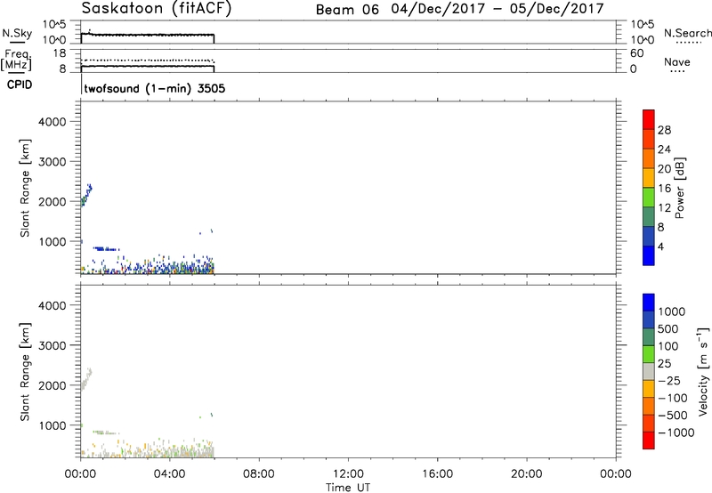Image resolution: width=712 pixels, height=493 pixels.
Task: Click the 16:00 time axis label
Action: (x=437, y=474)
